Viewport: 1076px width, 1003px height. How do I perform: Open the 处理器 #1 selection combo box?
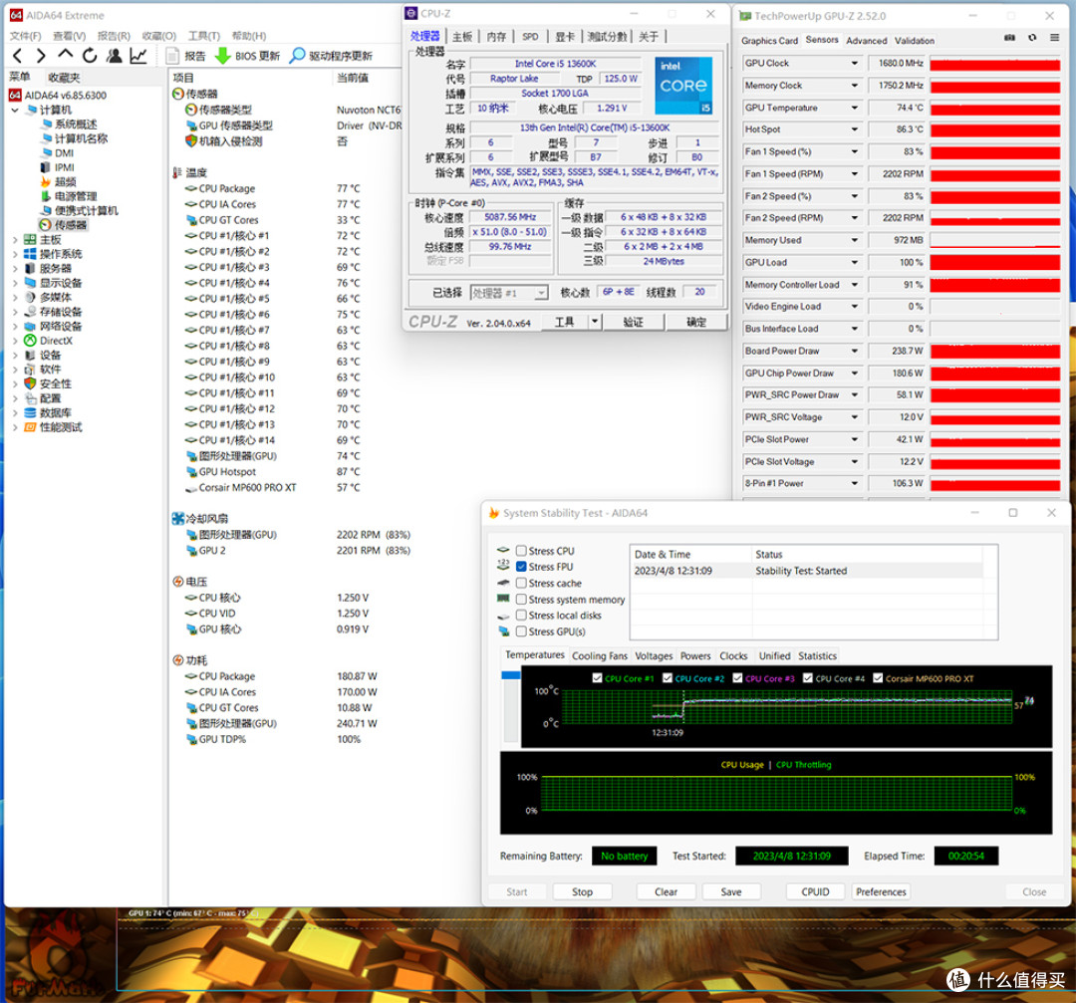[x=509, y=293]
